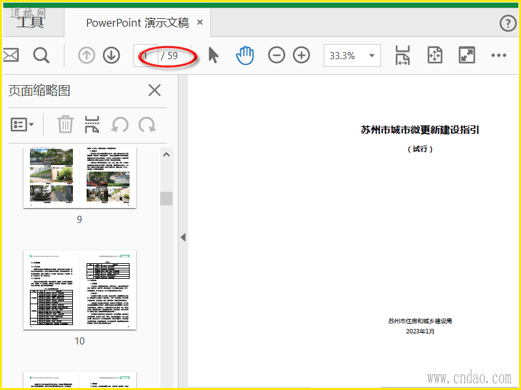This screenshot has width=521, height=390.
Task: Zoom in with the plus button
Action: (x=302, y=55)
